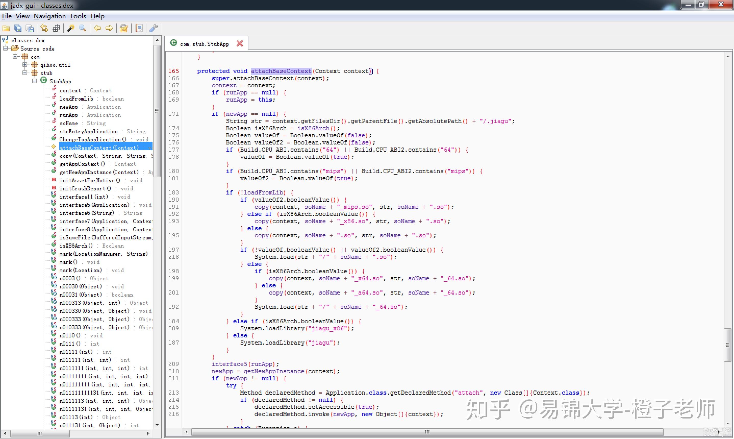Viewport: 734px width, 439px height.
Task: Open class search magnifier icon
Action: point(82,28)
